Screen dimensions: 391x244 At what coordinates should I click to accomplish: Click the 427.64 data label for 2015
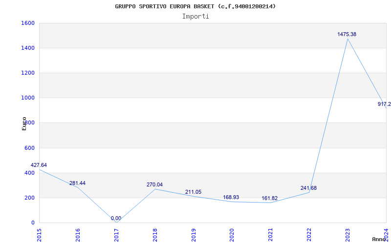(x=39, y=165)
